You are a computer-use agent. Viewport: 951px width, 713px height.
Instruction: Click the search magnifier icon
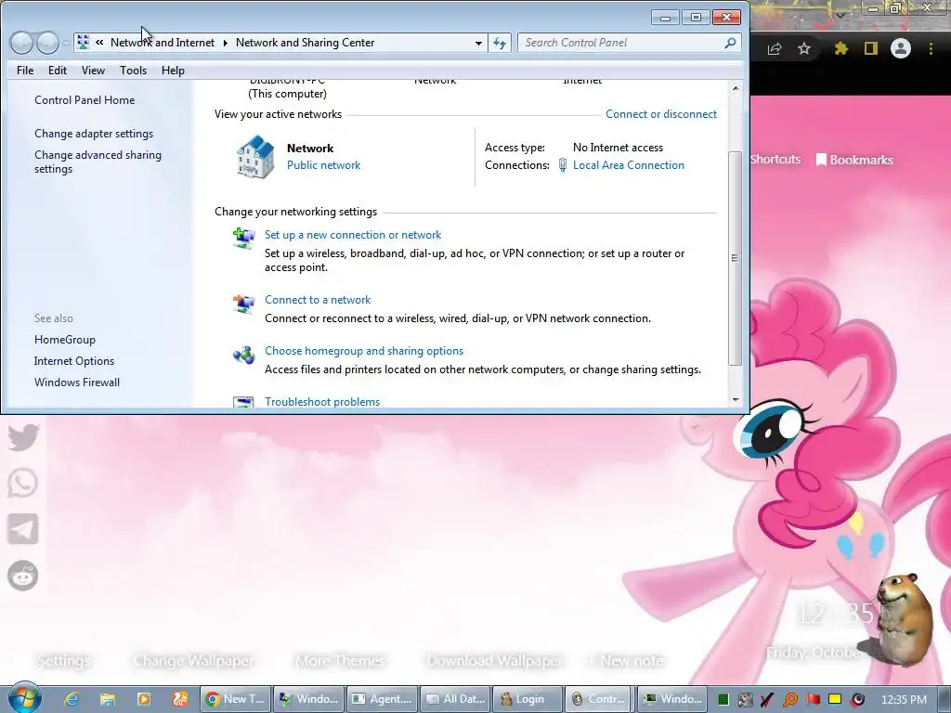pyautogui.click(x=730, y=43)
